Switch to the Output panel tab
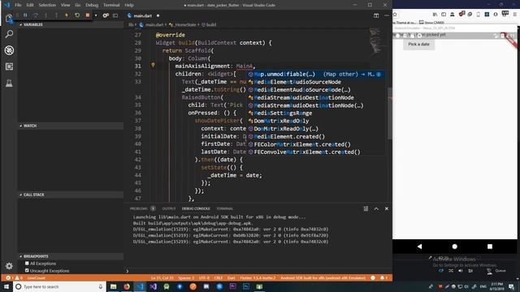Screen dimensions: 520x292 169,208
